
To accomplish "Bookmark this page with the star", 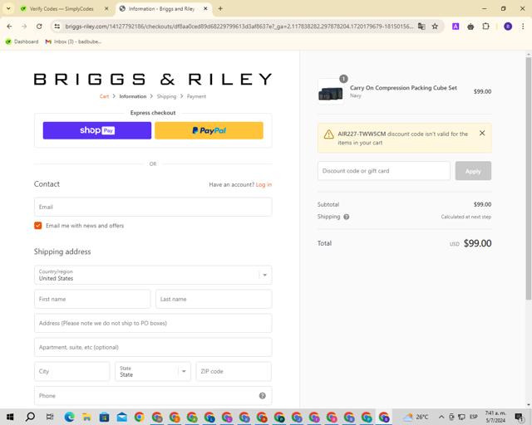I will coord(435,27).
